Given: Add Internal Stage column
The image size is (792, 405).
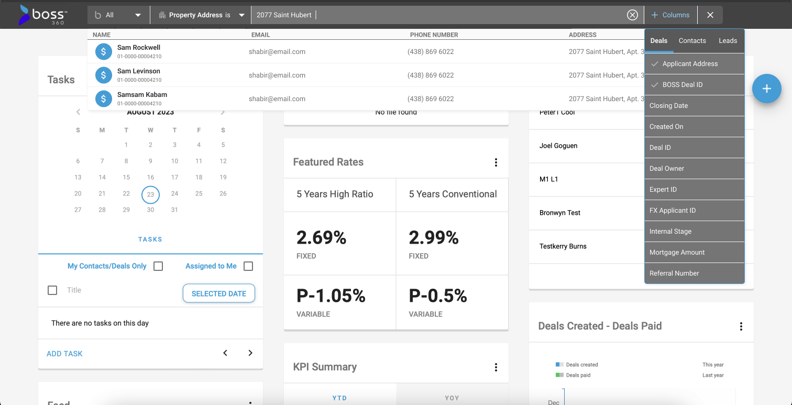Looking at the screenshot, I should click(695, 231).
